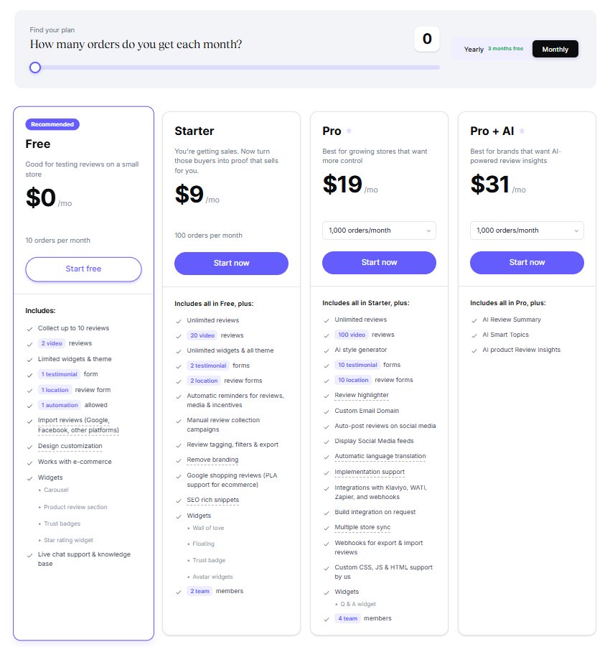The height and width of the screenshot is (647, 610).
Task: Click the order count box showing 0
Action: [427, 39]
